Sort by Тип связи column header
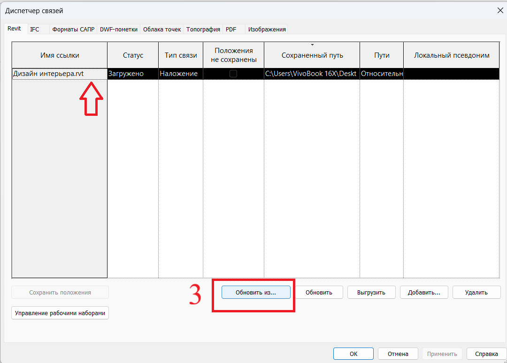Screen dimensions: 507x363 coord(181,55)
